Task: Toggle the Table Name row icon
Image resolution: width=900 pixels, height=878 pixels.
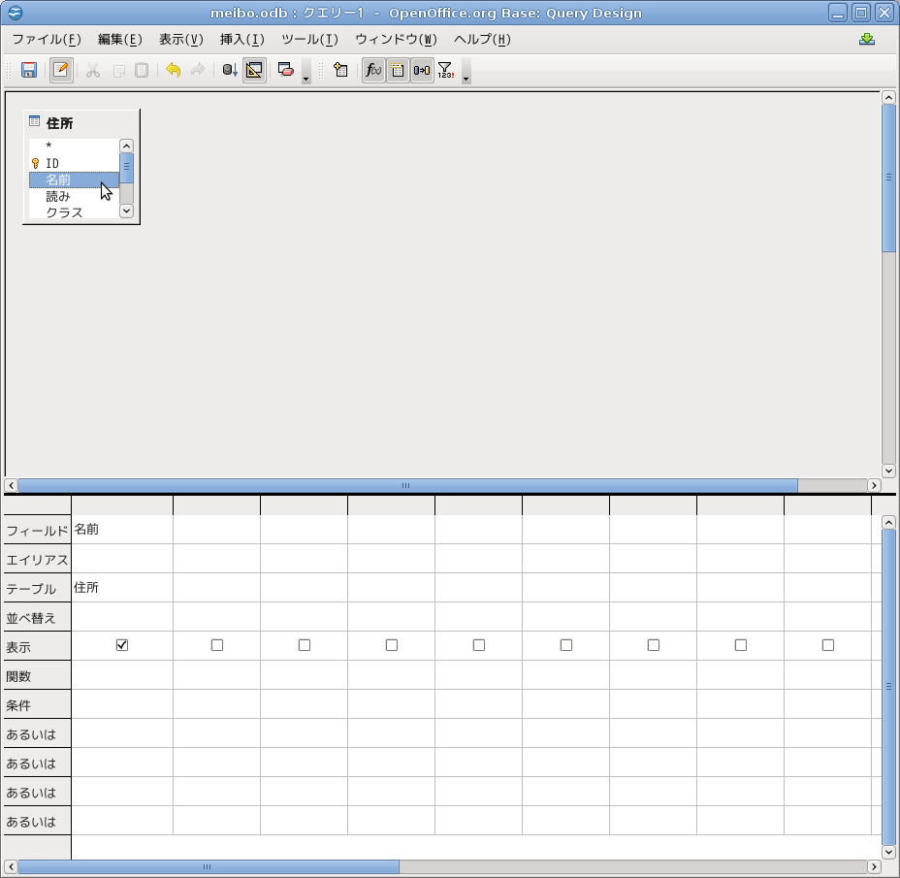Action: (x=398, y=70)
